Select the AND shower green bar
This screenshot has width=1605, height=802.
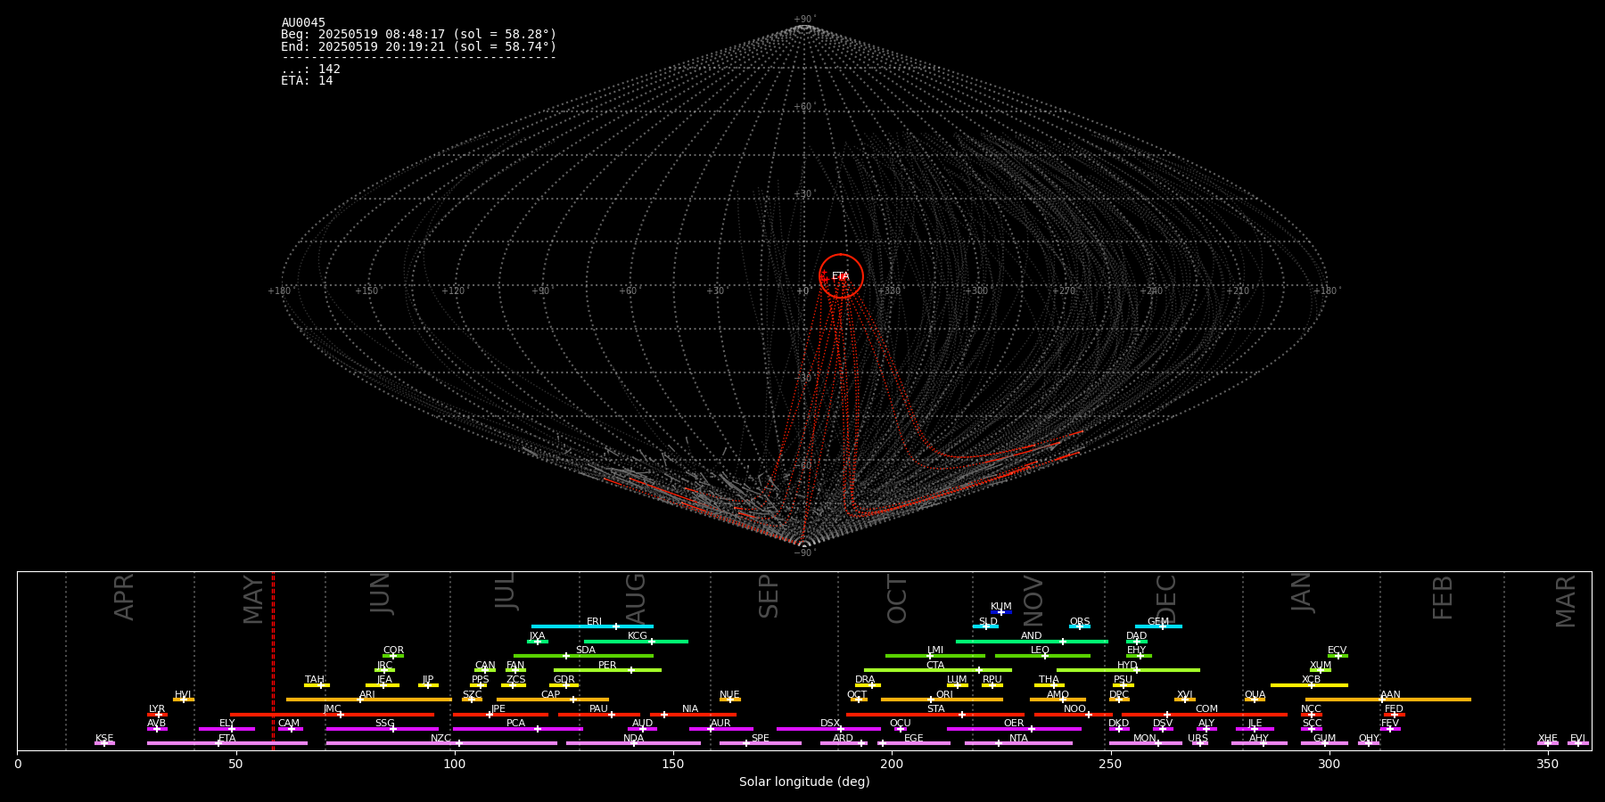pos(1032,642)
